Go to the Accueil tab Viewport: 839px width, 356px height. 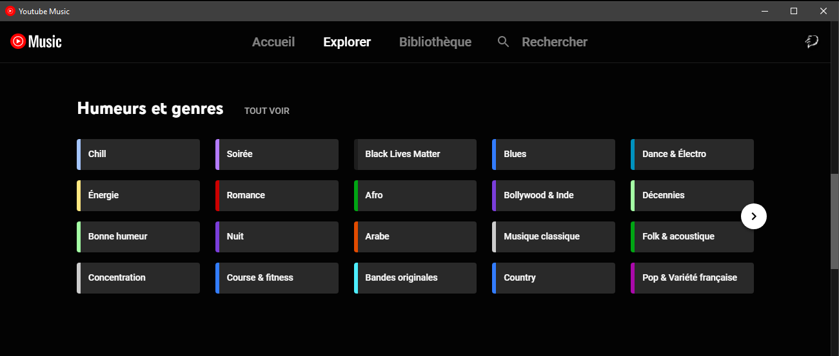tap(273, 42)
